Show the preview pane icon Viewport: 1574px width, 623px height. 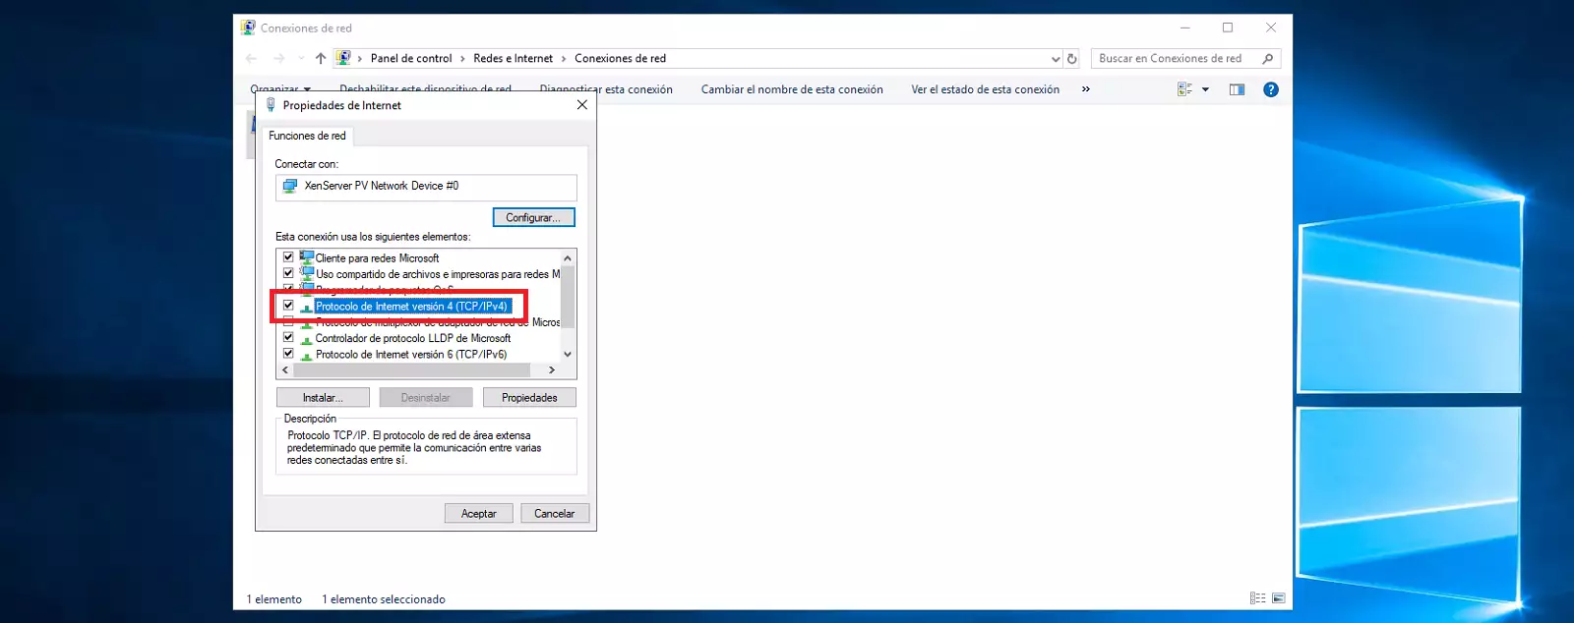[1237, 89]
